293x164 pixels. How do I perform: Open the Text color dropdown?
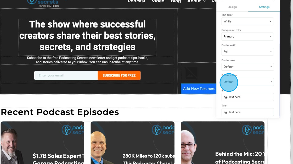tap(247, 21)
